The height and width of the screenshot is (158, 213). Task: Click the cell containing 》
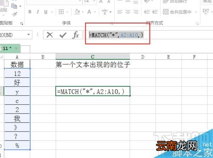click(x=17, y=127)
